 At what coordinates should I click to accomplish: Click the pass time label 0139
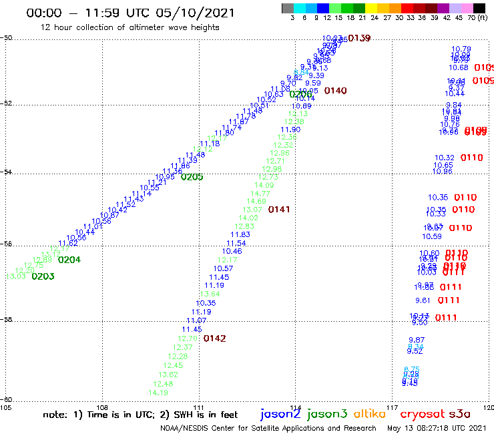click(x=359, y=38)
